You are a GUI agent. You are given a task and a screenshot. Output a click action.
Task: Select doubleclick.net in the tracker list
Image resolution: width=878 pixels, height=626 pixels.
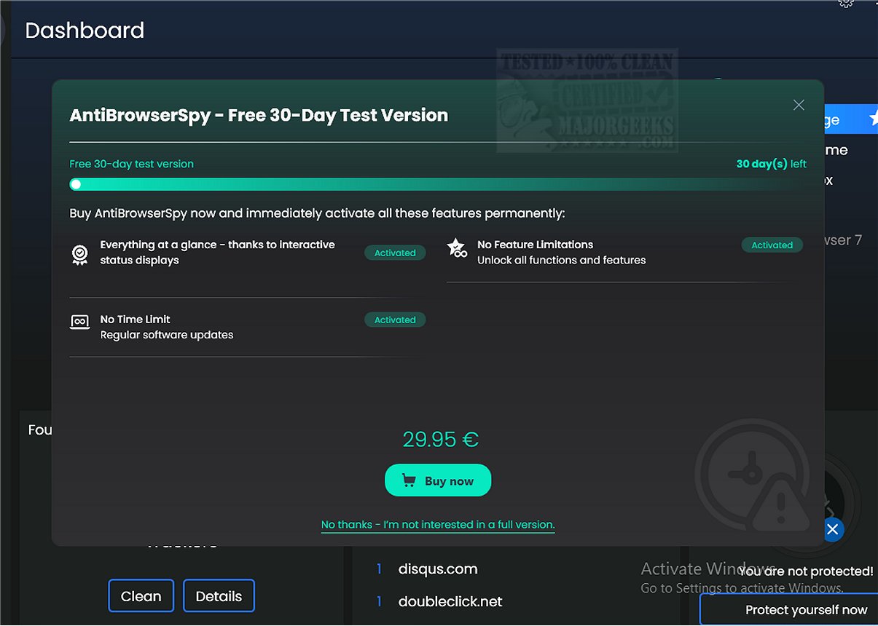450,601
